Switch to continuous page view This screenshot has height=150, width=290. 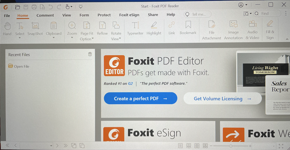(x=189, y=146)
